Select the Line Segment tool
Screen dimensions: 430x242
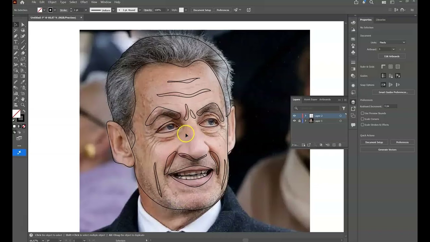[23, 42]
